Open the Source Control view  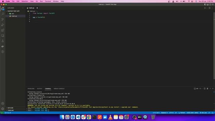pyautogui.click(x=3, y=19)
